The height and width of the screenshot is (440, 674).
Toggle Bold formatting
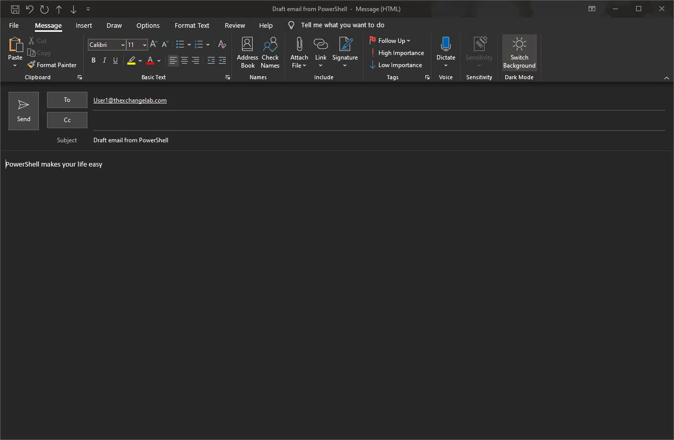point(93,61)
